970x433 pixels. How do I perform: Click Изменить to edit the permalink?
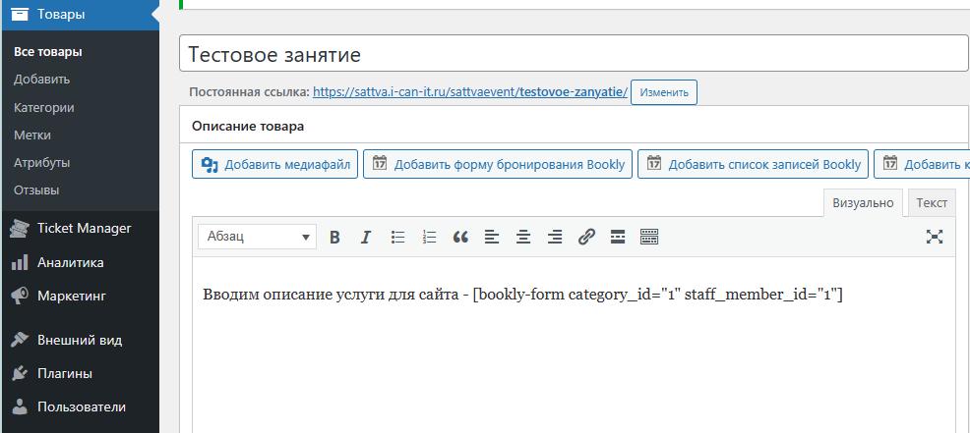[663, 92]
